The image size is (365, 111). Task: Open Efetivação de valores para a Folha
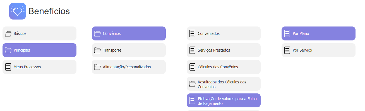tap(224, 100)
